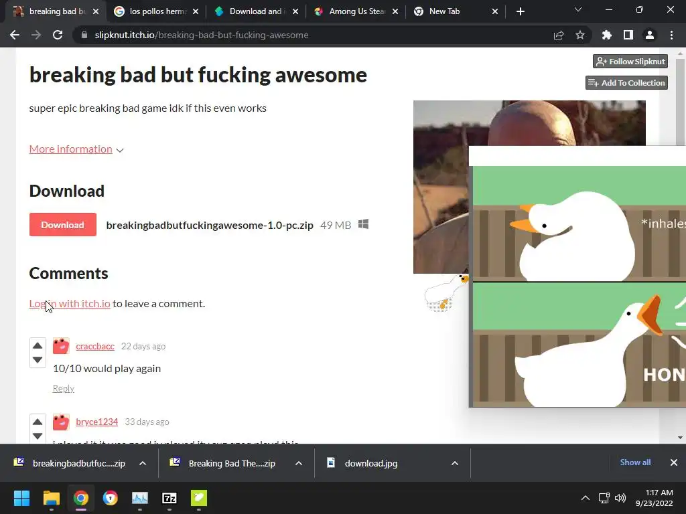686x514 pixels.
Task: Close the Among Us Steam tab
Action: point(395,11)
